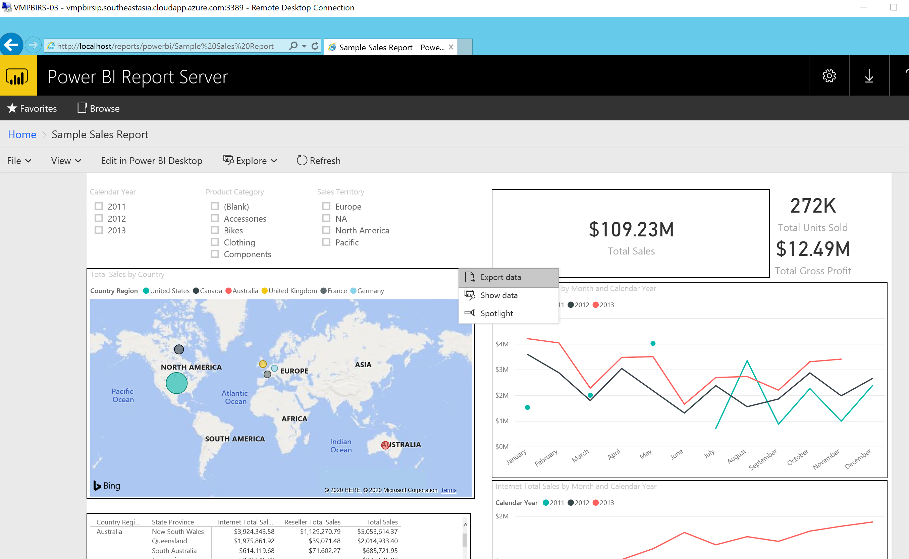Viewport: 909px width, 559px height.
Task: Click the Favorites star icon
Action: click(x=12, y=108)
